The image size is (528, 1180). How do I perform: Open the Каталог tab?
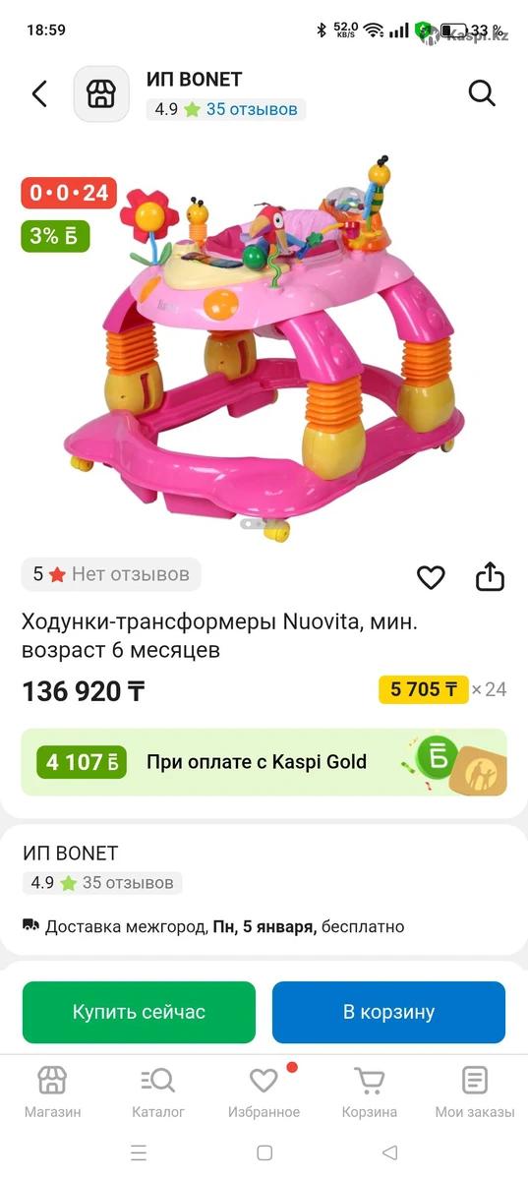pos(158,1092)
